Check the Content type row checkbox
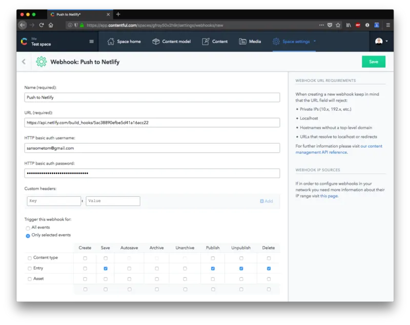Viewport: 410px width, 325px height. click(x=30, y=258)
